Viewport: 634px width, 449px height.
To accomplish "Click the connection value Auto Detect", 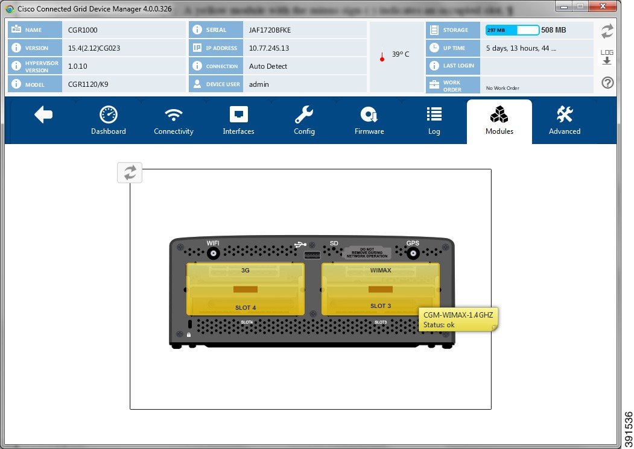I will click(268, 66).
